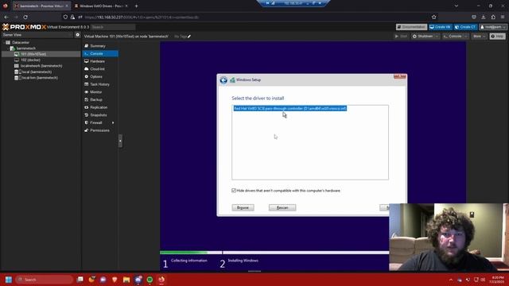Open File Explorer from the taskbar
Viewport: 509px width, 286px height.
[x=126, y=280]
